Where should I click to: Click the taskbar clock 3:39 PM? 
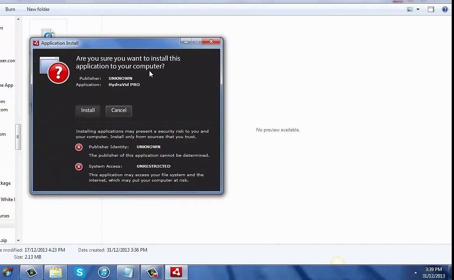[433, 269]
